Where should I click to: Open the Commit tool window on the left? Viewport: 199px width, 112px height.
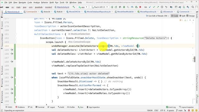2,25
